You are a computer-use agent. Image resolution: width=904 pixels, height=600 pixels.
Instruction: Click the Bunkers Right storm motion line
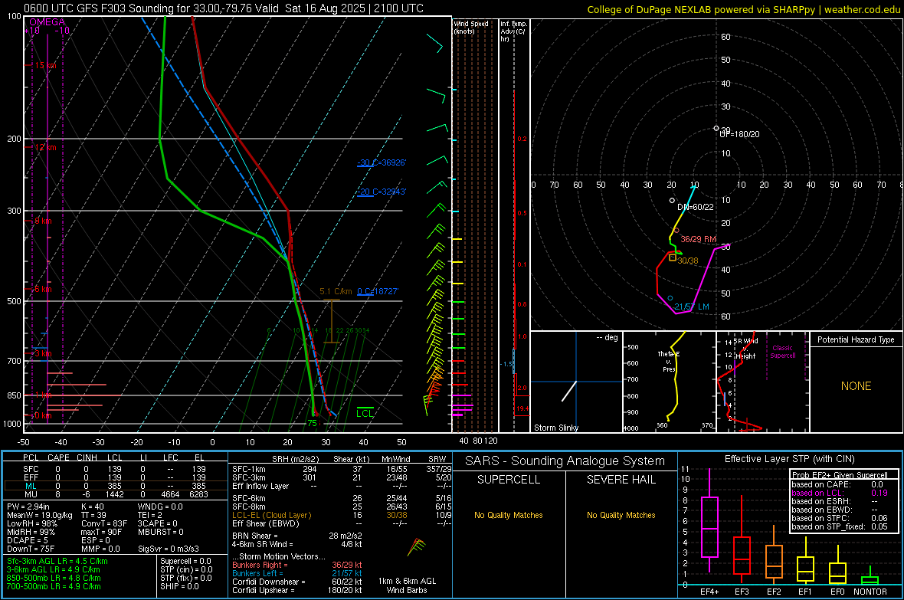pos(297,565)
